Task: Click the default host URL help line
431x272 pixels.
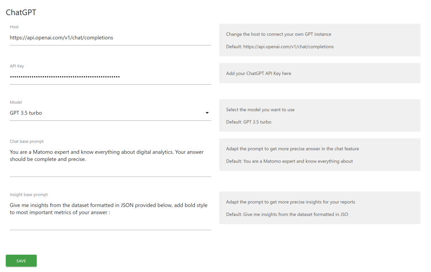Action: (x=279, y=47)
